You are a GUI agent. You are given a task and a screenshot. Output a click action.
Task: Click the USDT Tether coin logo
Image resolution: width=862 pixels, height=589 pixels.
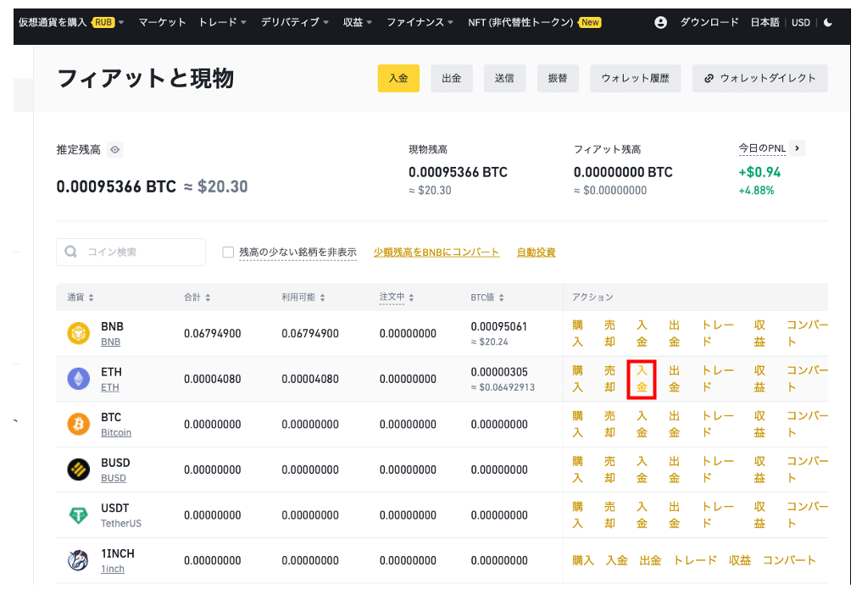pos(79,515)
